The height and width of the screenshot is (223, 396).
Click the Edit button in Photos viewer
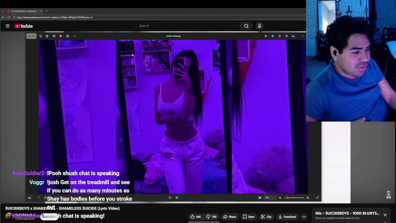31,36
